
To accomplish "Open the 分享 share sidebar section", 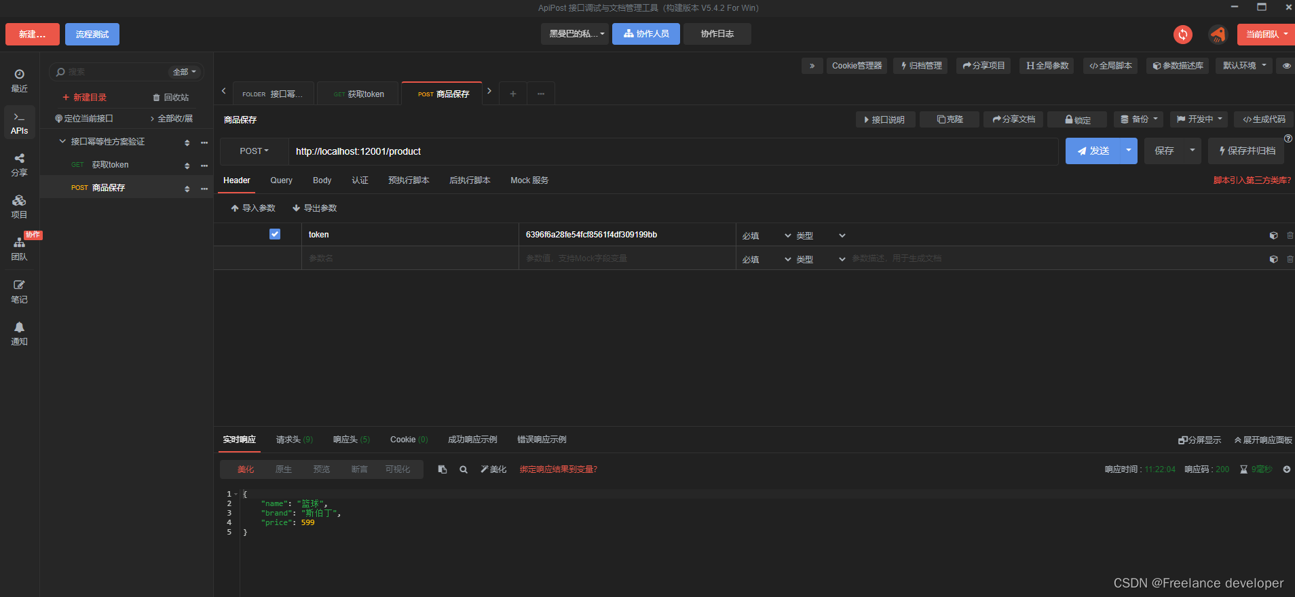I will (x=19, y=165).
